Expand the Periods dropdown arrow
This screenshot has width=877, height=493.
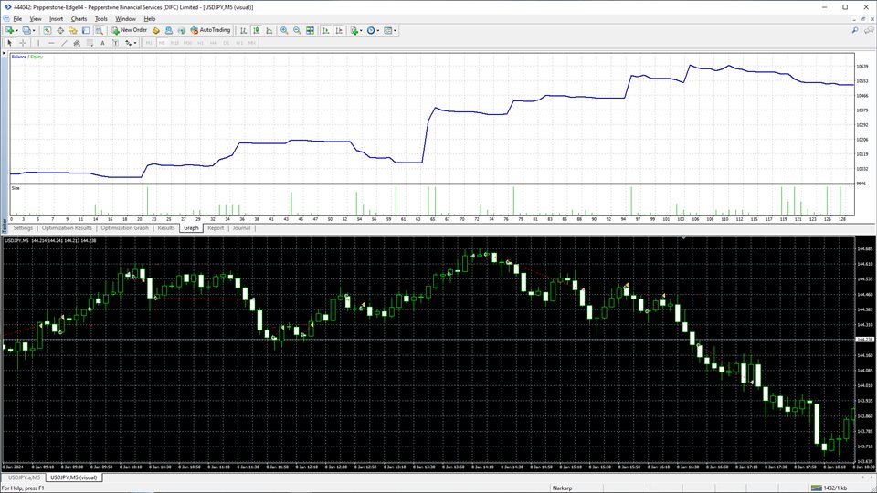coord(378,31)
